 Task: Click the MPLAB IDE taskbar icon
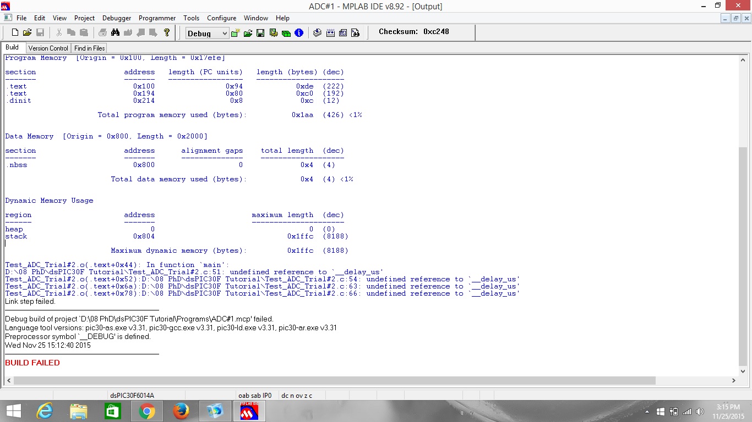click(x=249, y=411)
